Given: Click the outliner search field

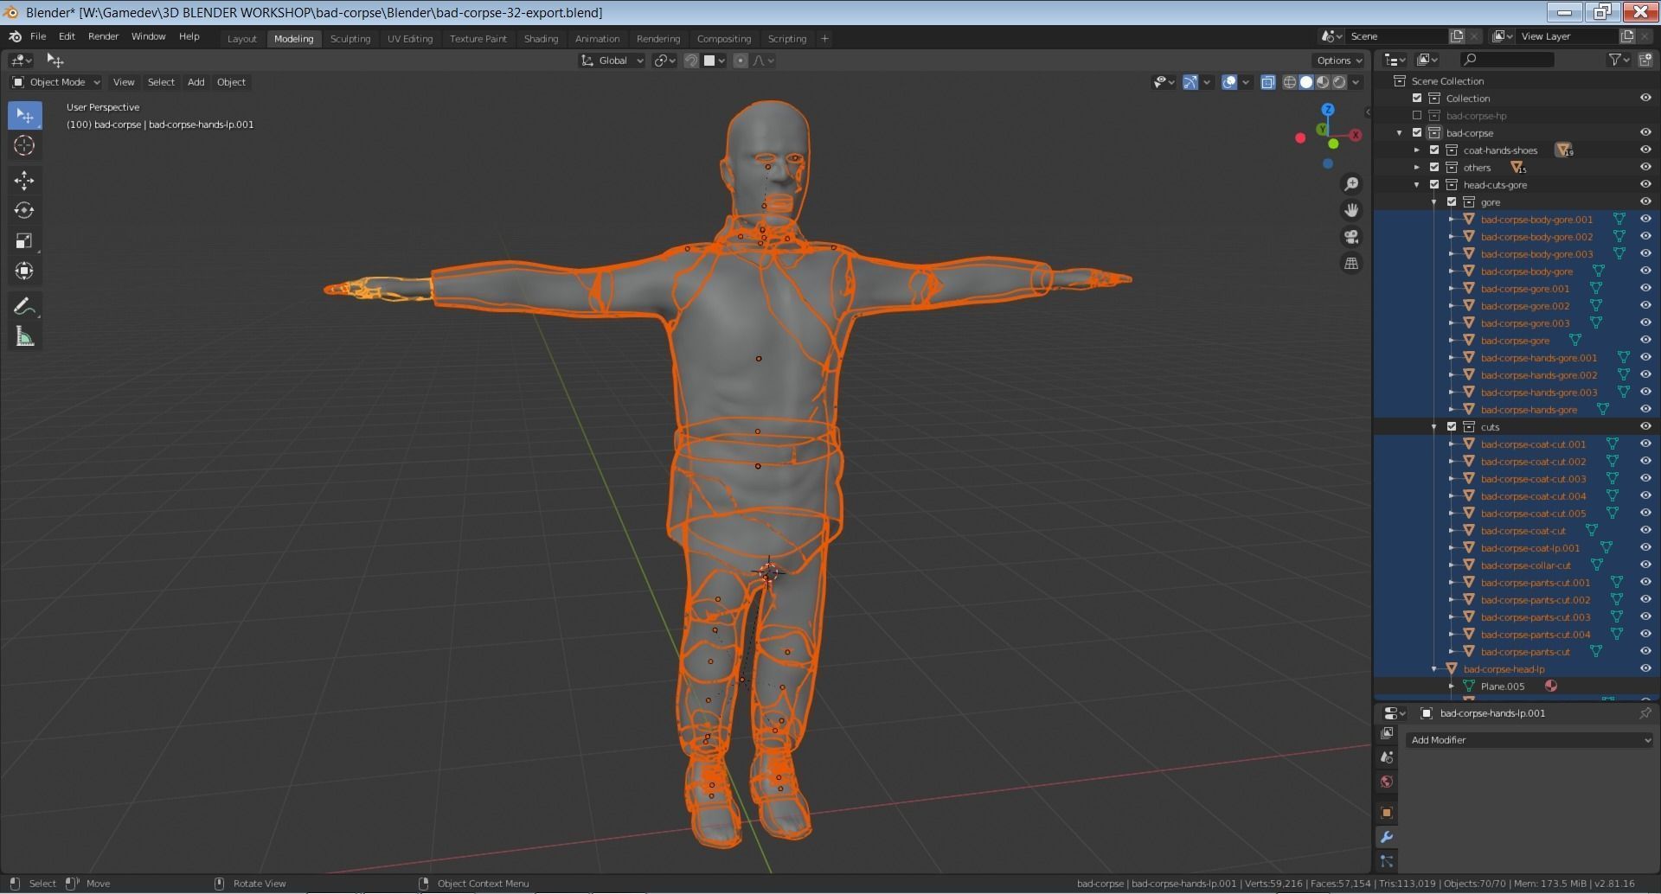Looking at the screenshot, I should 1506,60.
